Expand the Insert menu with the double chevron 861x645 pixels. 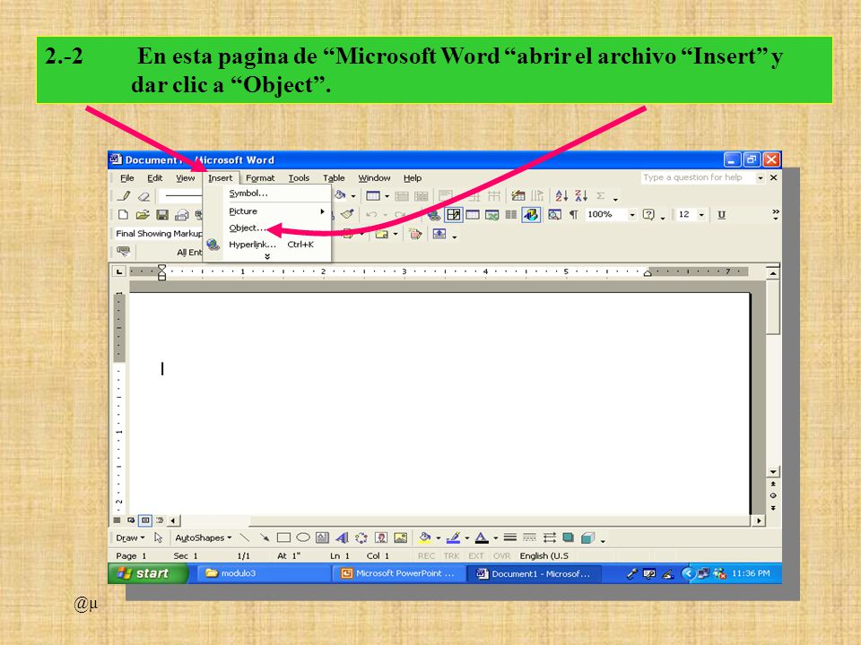[267, 257]
